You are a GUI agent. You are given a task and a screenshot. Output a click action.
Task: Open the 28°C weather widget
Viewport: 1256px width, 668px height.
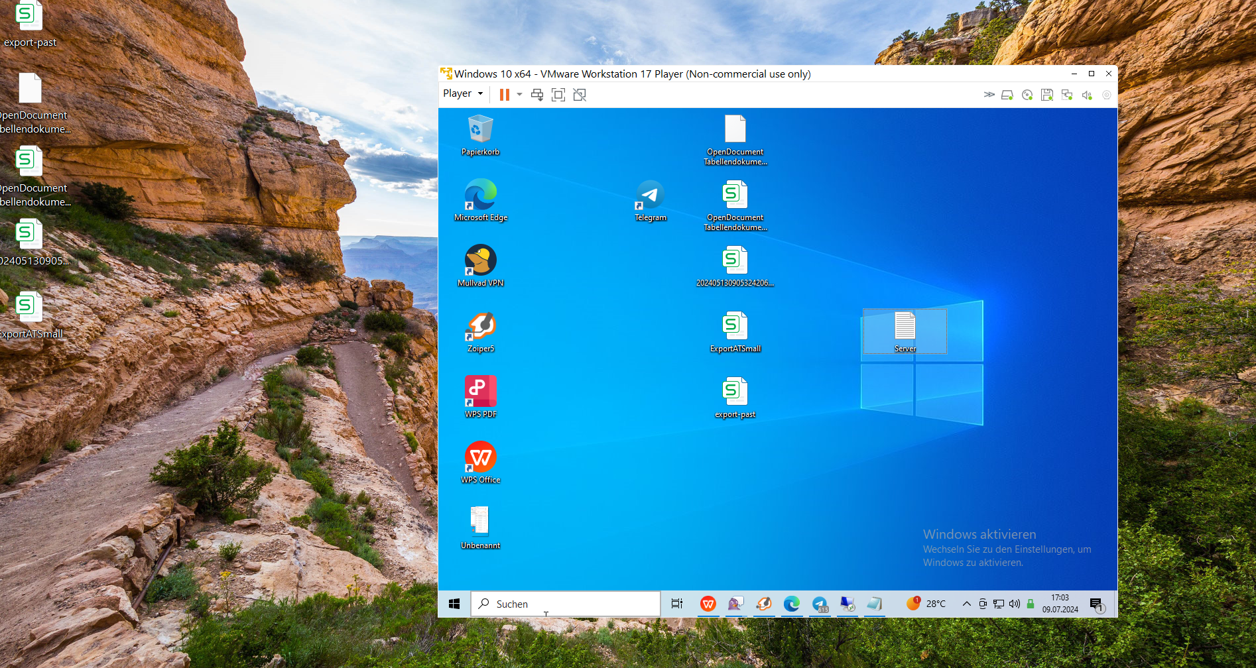pyautogui.click(x=926, y=604)
